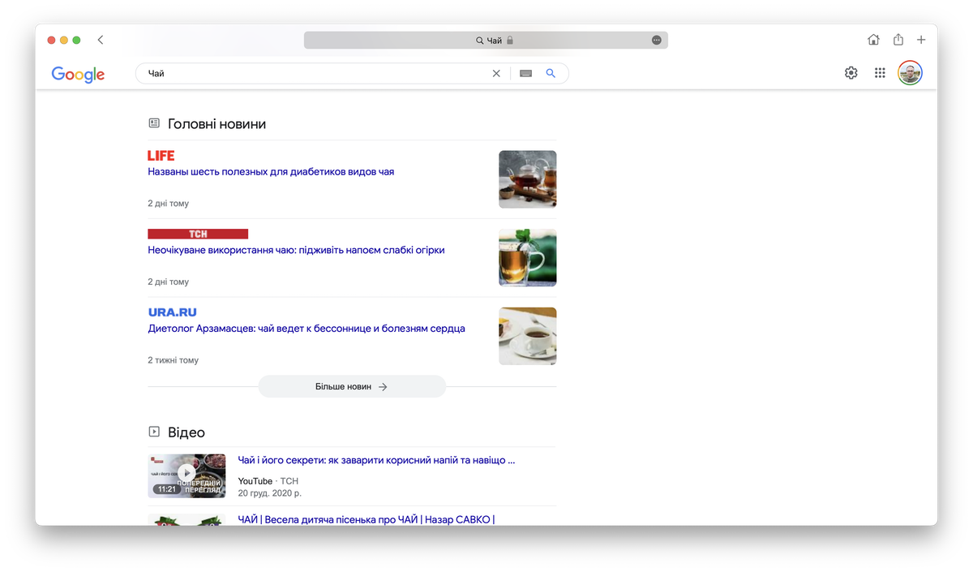Click the Більше новин button
Image resolution: width=973 pixels, height=572 pixels.
pyautogui.click(x=352, y=387)
